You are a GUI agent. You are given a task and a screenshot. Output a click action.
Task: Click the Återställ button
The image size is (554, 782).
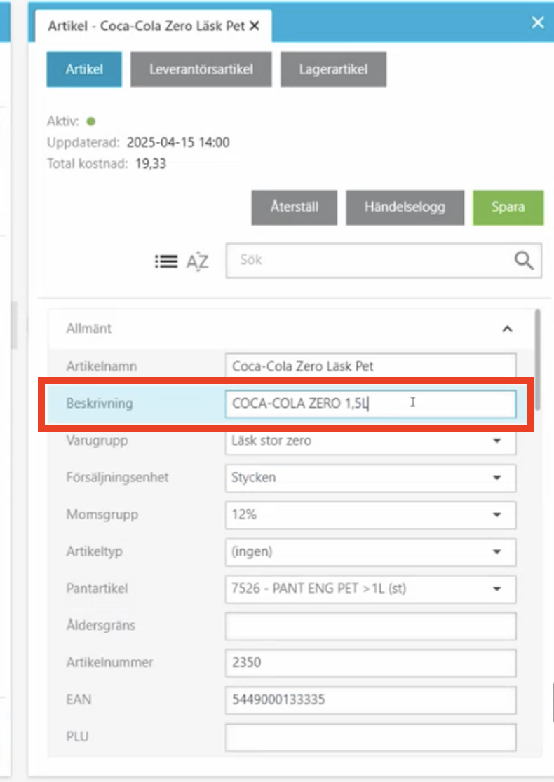click(295, 207)
